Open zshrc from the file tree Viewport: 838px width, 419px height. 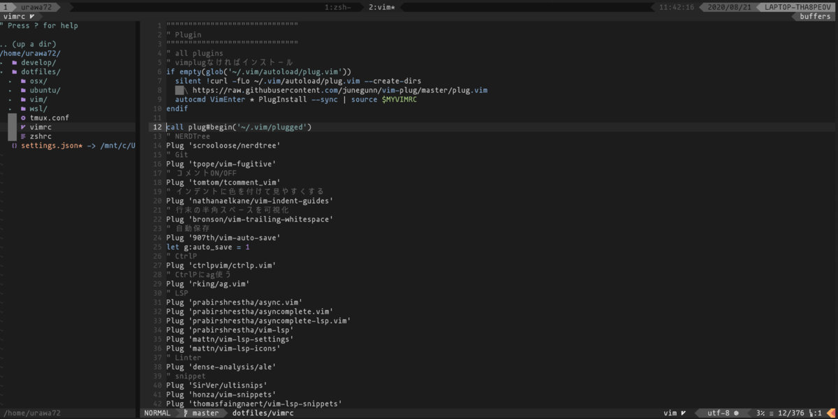[41, 137]
